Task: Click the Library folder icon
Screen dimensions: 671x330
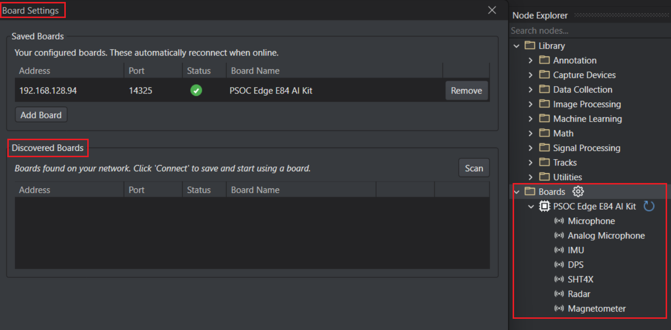Action: pyautogui.click(x=530, y=46)
